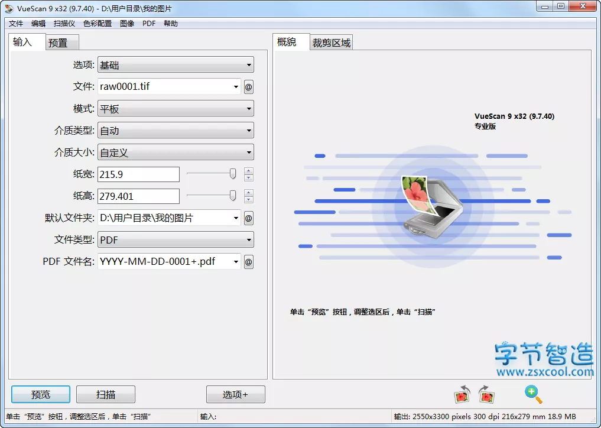Rotate image left icon
The image size is (601, 428).
tap(462, 394)
